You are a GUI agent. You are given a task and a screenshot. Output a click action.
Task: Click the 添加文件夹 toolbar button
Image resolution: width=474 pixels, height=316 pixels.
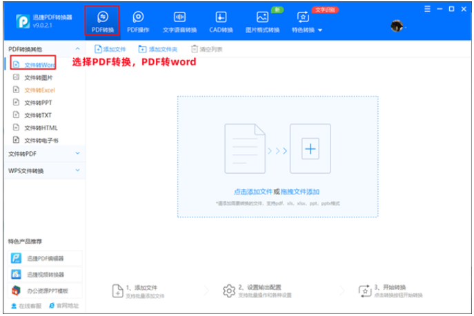coord(158,49)
